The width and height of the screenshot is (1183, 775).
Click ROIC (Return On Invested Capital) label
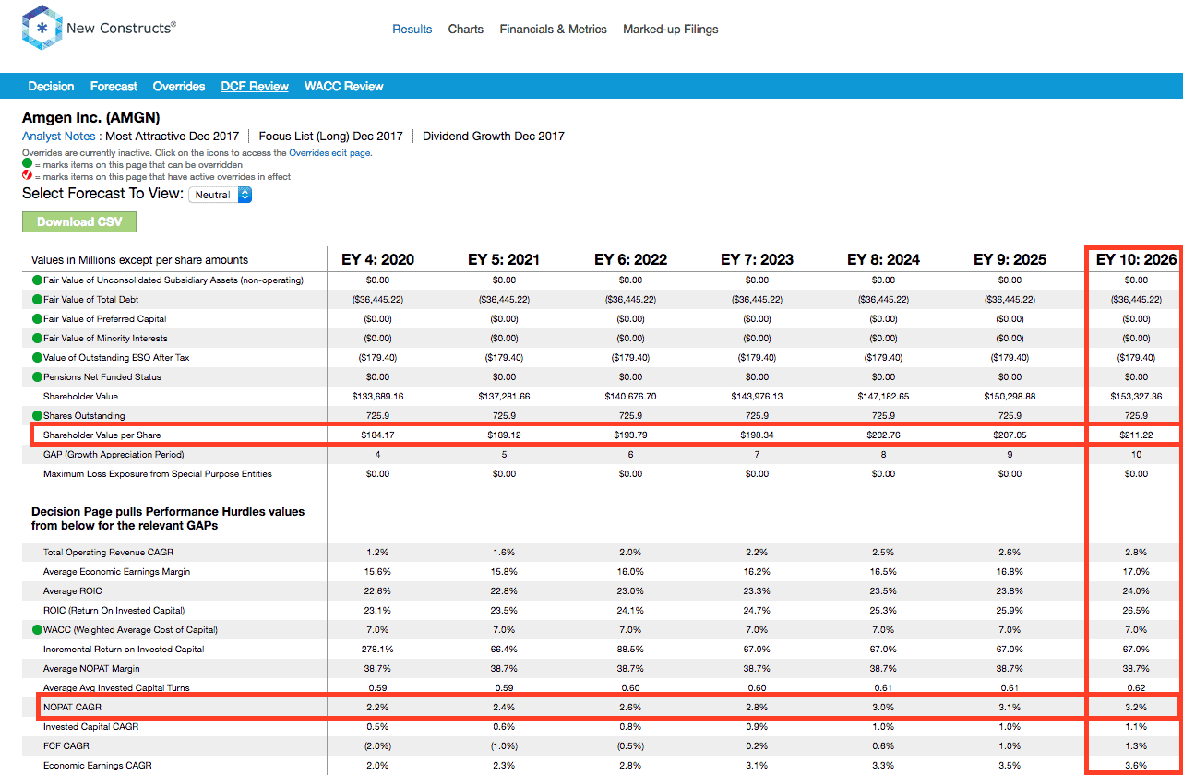114,610
